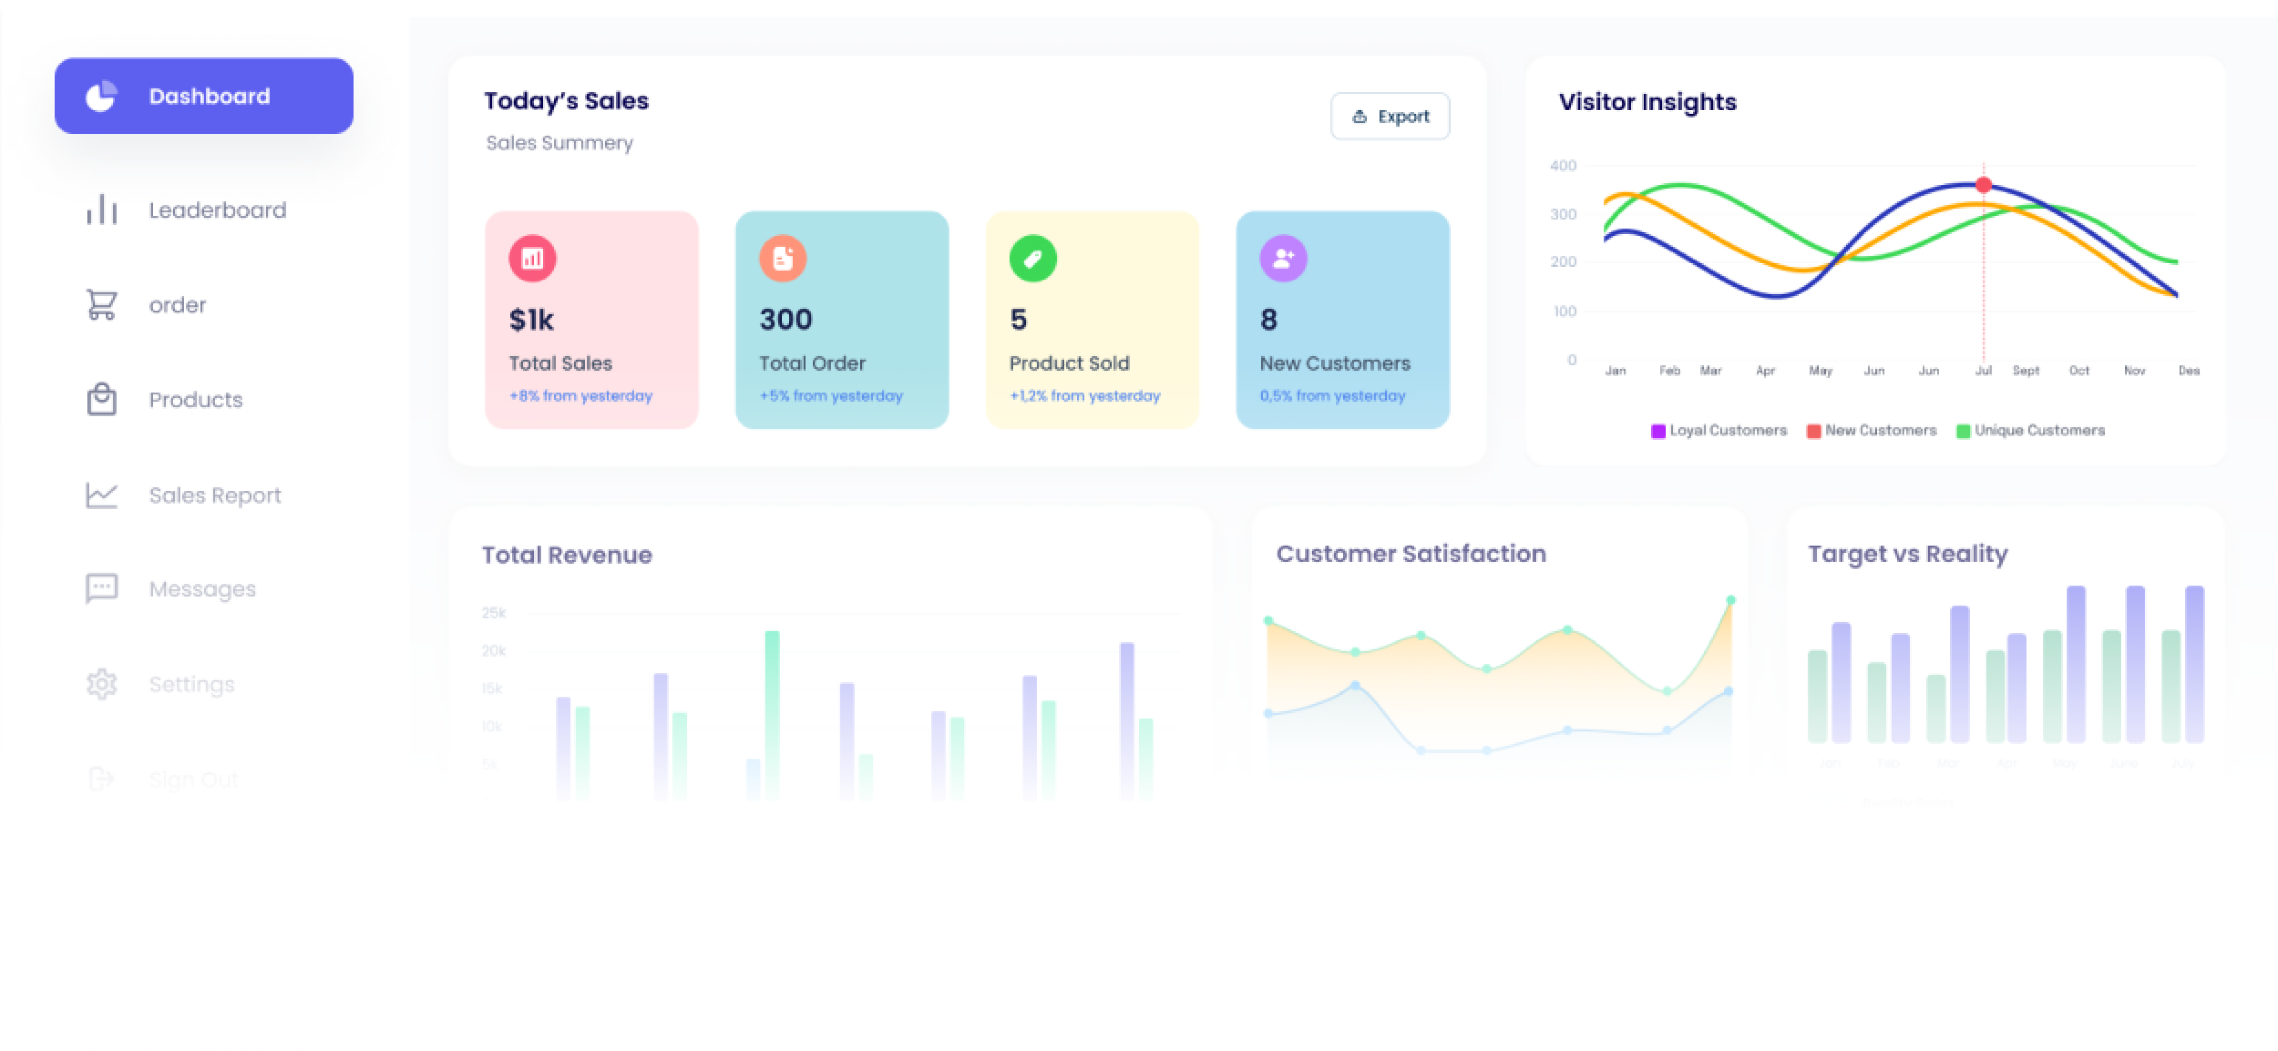The image size is (2278, 1051).
Task: Click the Customer Satisfaction heading
Action: (1410, 554)
